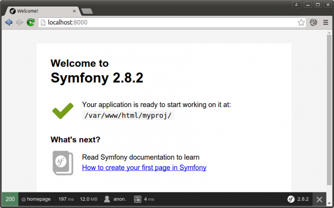The height and width of the screenshot is (208, 334).
Task: View the 12.0 MB memory usage panel
Action: (88, 199)
